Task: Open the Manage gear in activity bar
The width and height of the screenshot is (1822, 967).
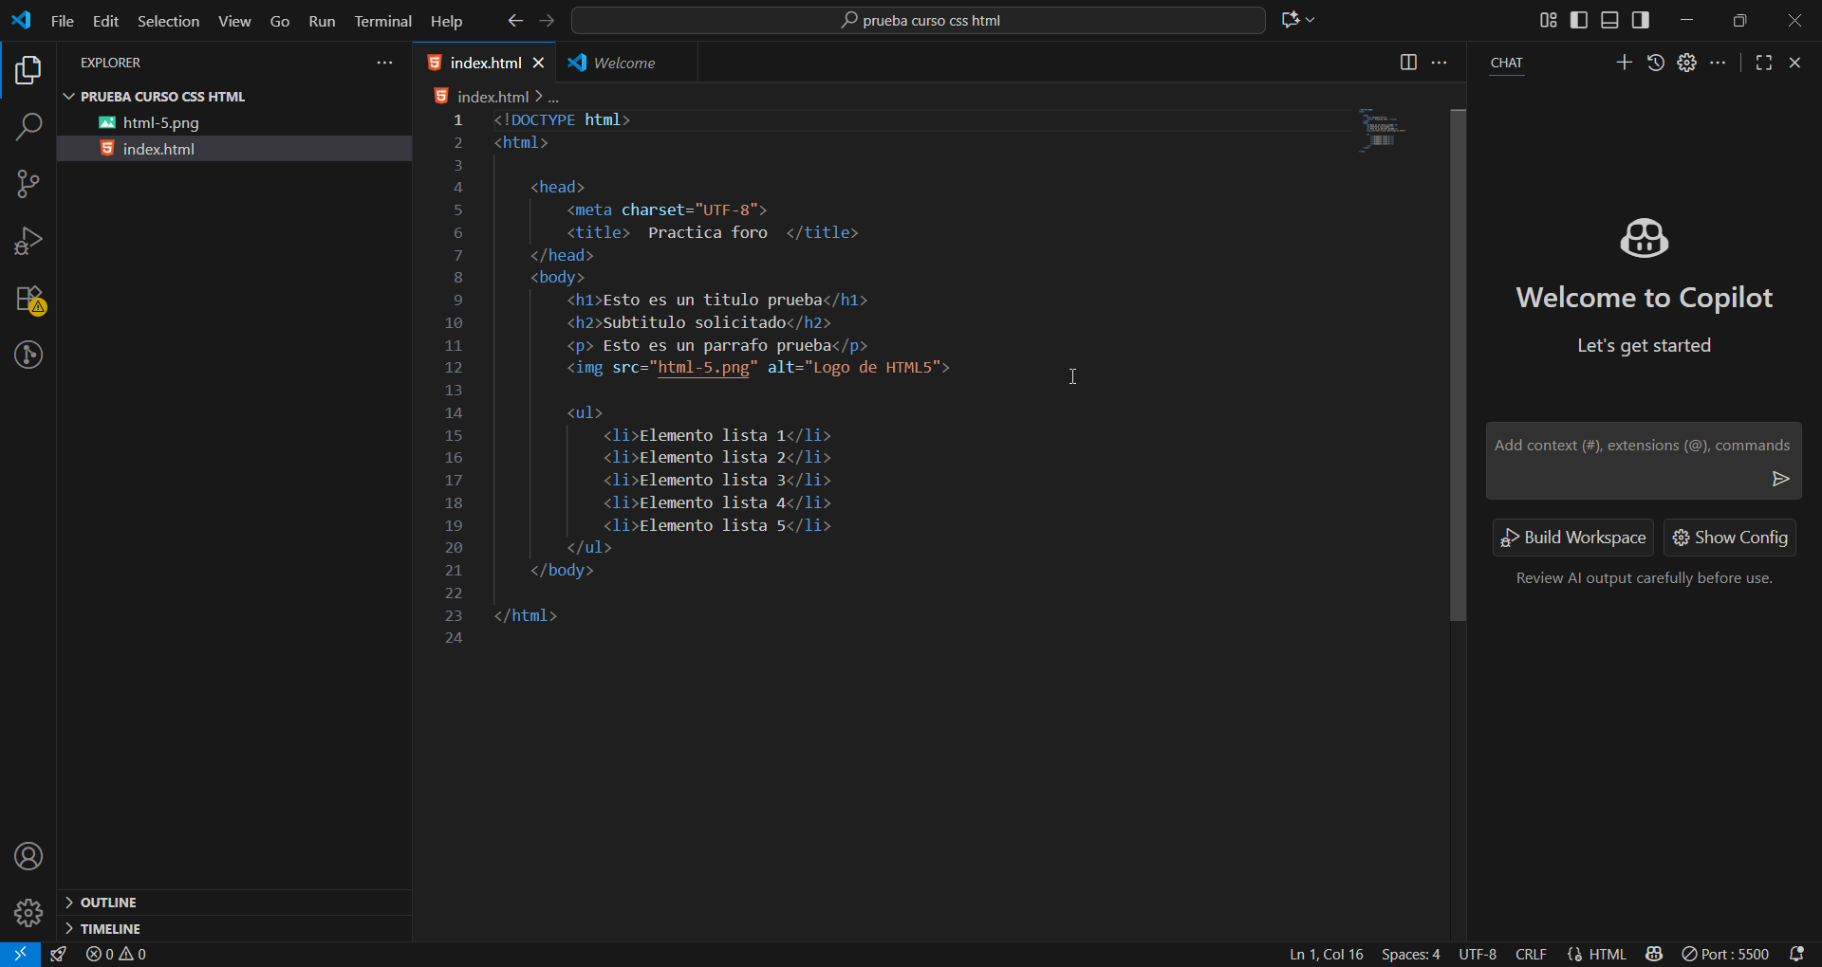Action: point(28,913)
